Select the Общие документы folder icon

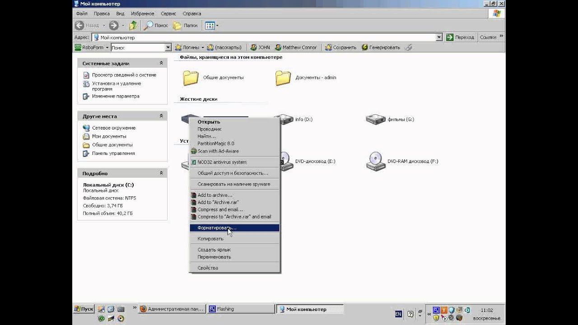pos(191,78)
